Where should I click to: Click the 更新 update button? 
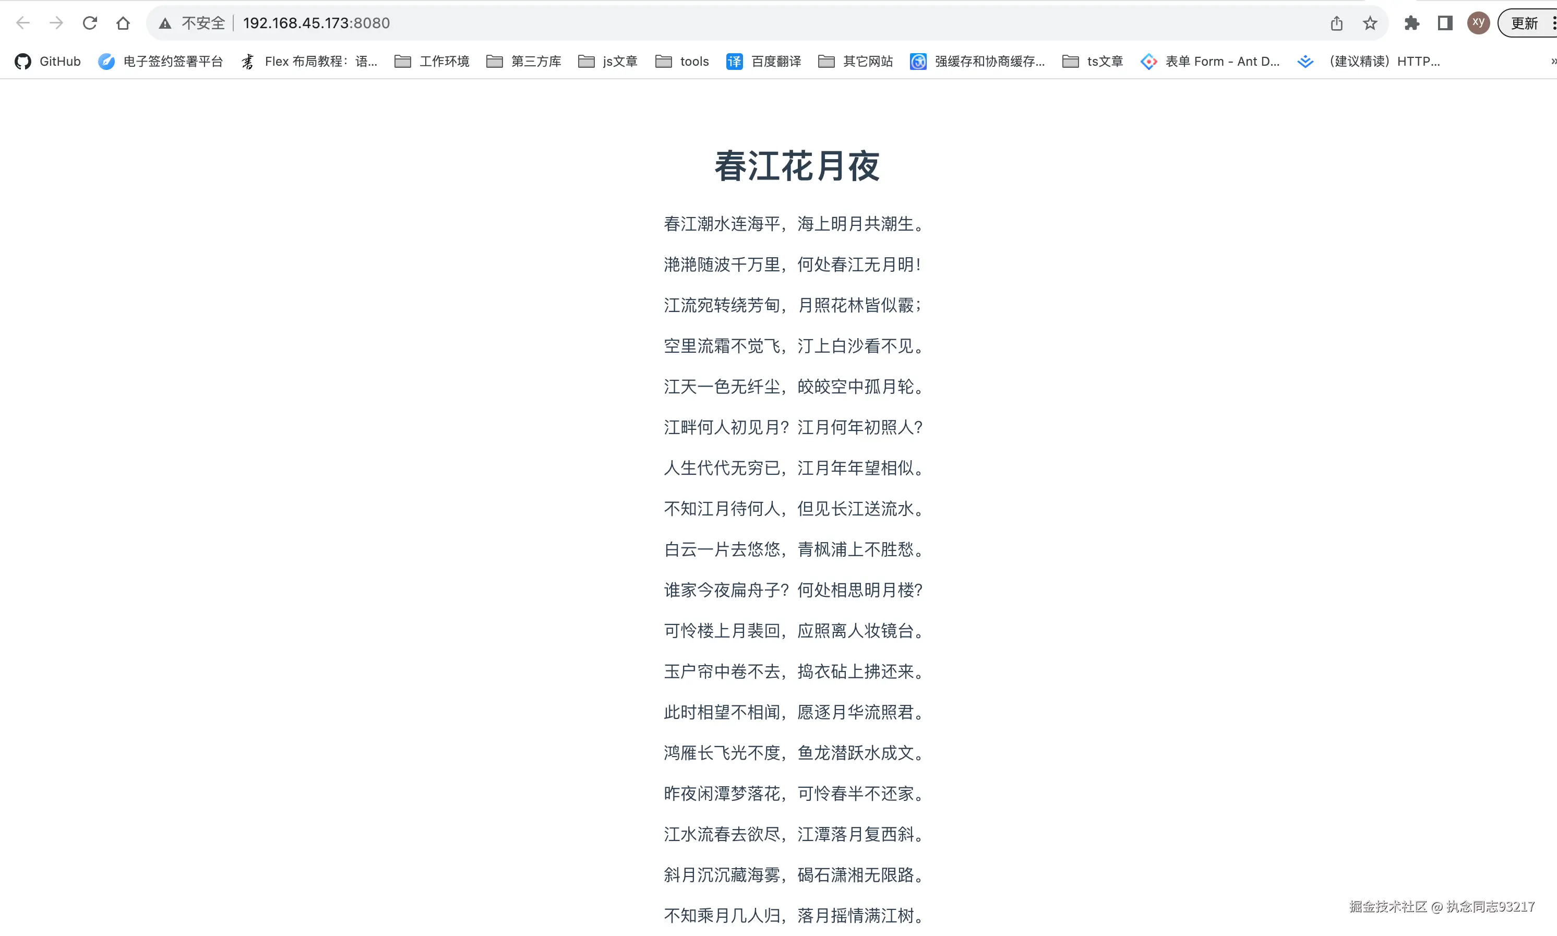click(1524, 23)
